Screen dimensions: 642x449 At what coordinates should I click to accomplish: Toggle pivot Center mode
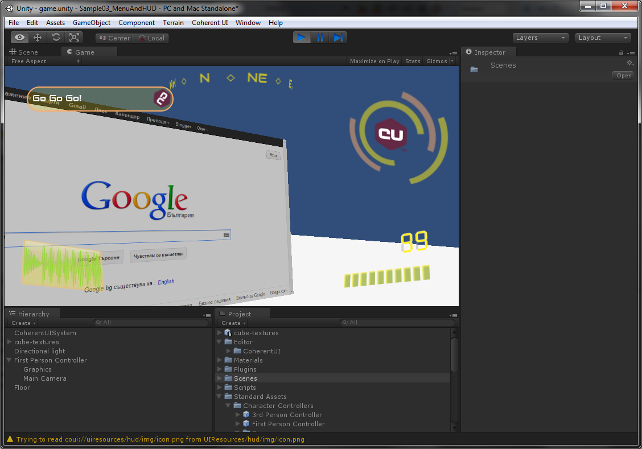click(114, 38)
